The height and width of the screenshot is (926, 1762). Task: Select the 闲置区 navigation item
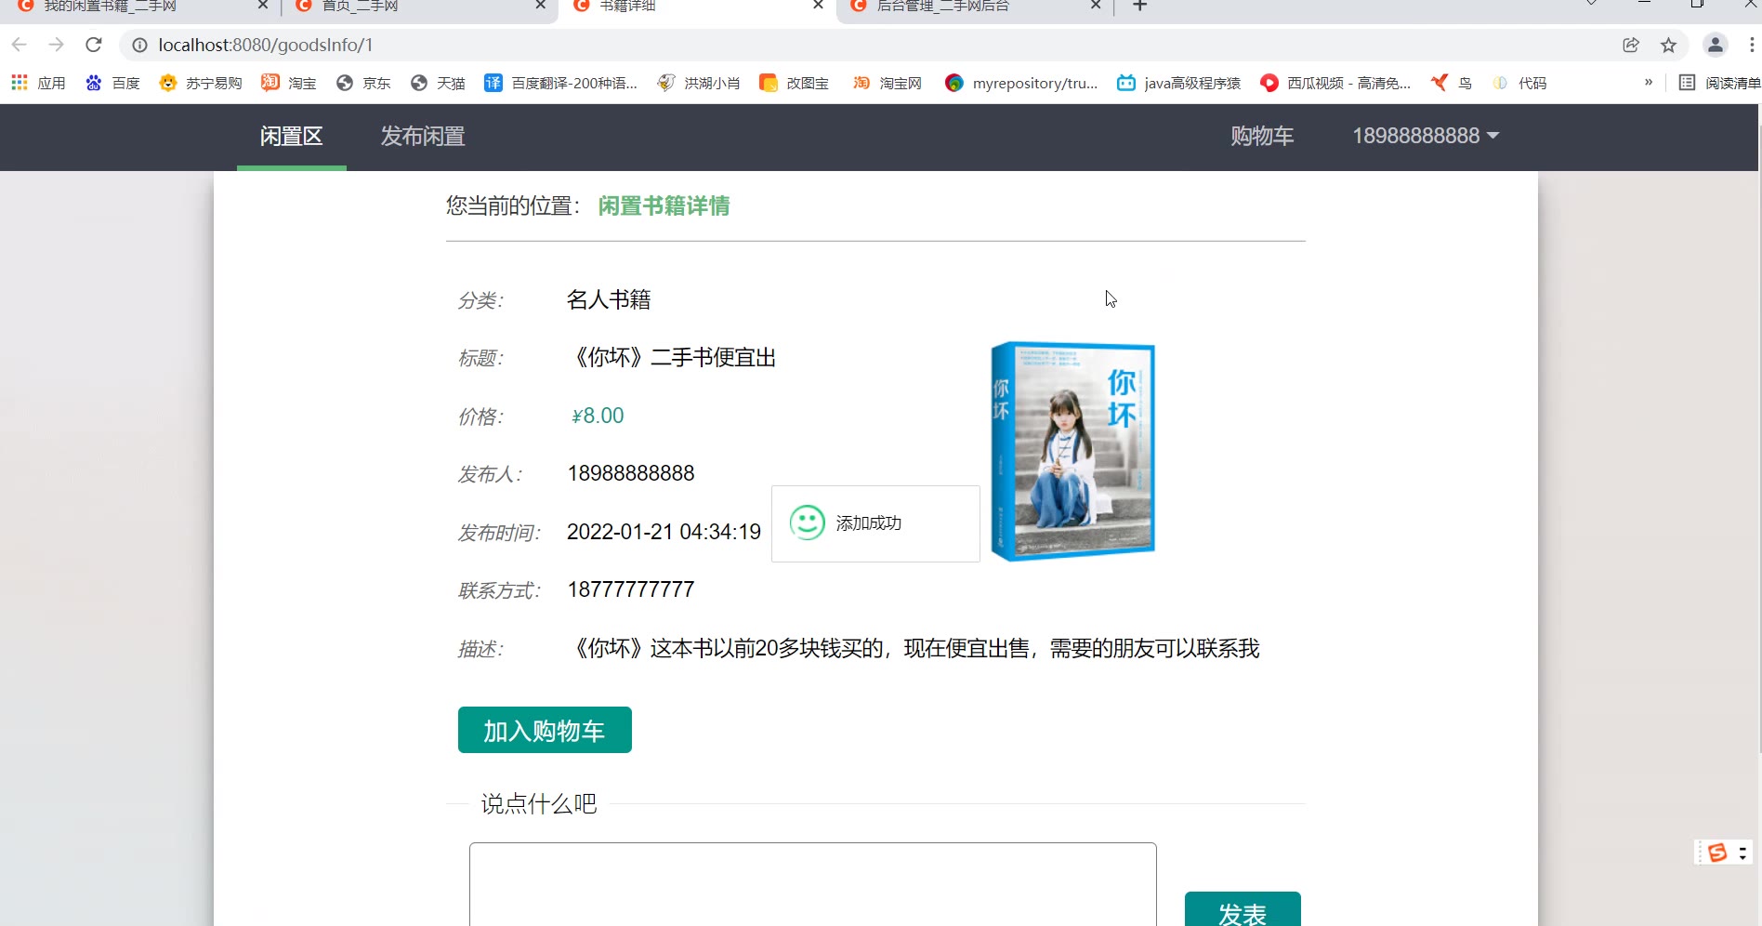[292, 137]
